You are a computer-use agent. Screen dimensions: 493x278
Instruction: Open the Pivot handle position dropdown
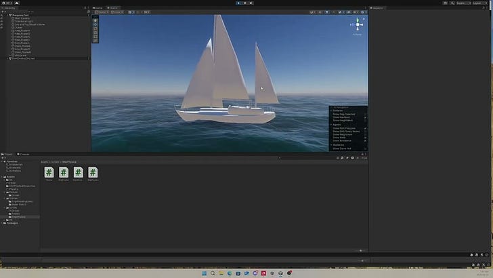pyautogui.click(x=102, y=12)
